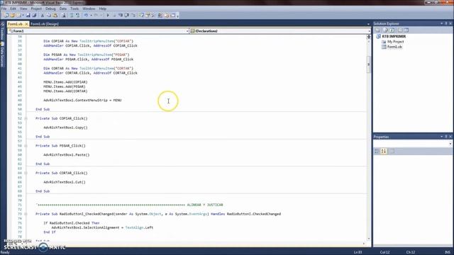This screenshot has height=255, width=454.
Task: Click the Add New Item toolbar icon
Action: click(19, 15)
